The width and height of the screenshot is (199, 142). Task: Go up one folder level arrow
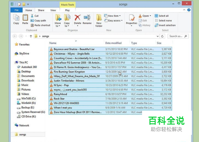pyautogui.click(x=31, y=36)
